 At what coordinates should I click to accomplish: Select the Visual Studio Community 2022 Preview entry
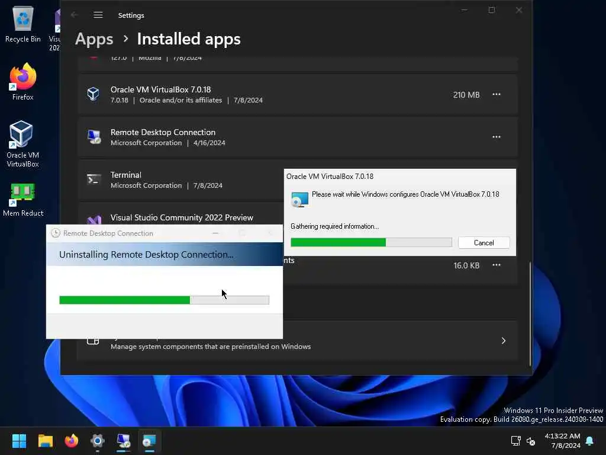pos(182,217)
